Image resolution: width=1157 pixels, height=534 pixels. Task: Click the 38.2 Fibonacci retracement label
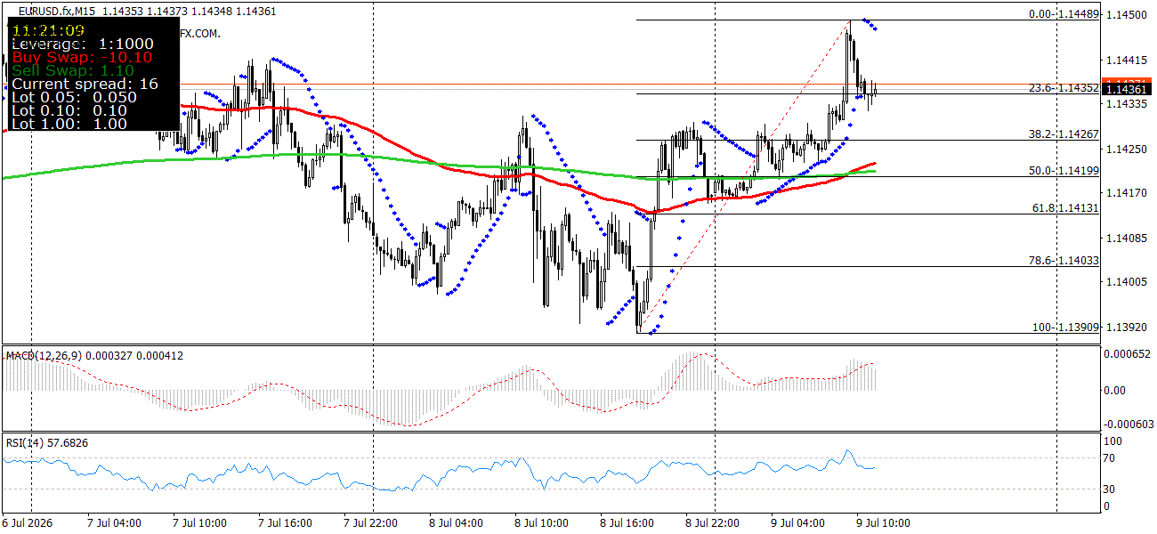pos(1063,134)
